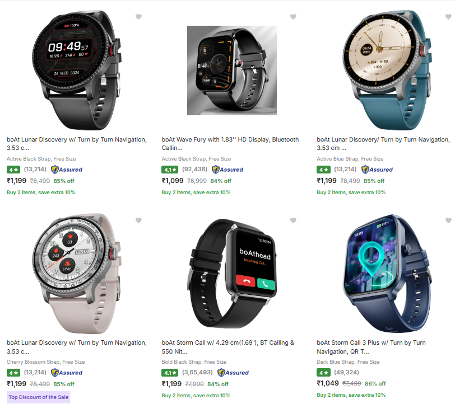Open Cherry Blossom Strap Lunar Discovery image
Viewport: 455px width, 404px height.
pos(77,274)
